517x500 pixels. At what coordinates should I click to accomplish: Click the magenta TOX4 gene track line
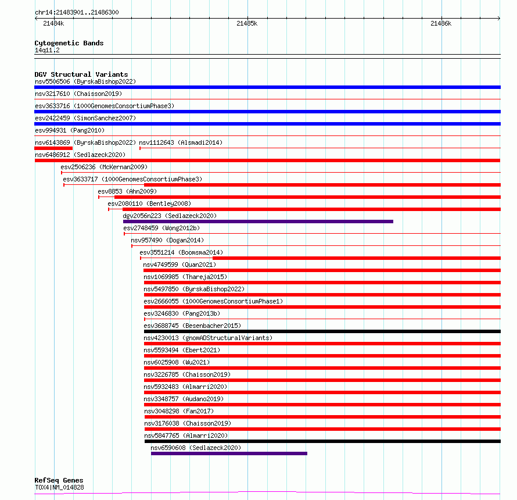pos(267,493)
